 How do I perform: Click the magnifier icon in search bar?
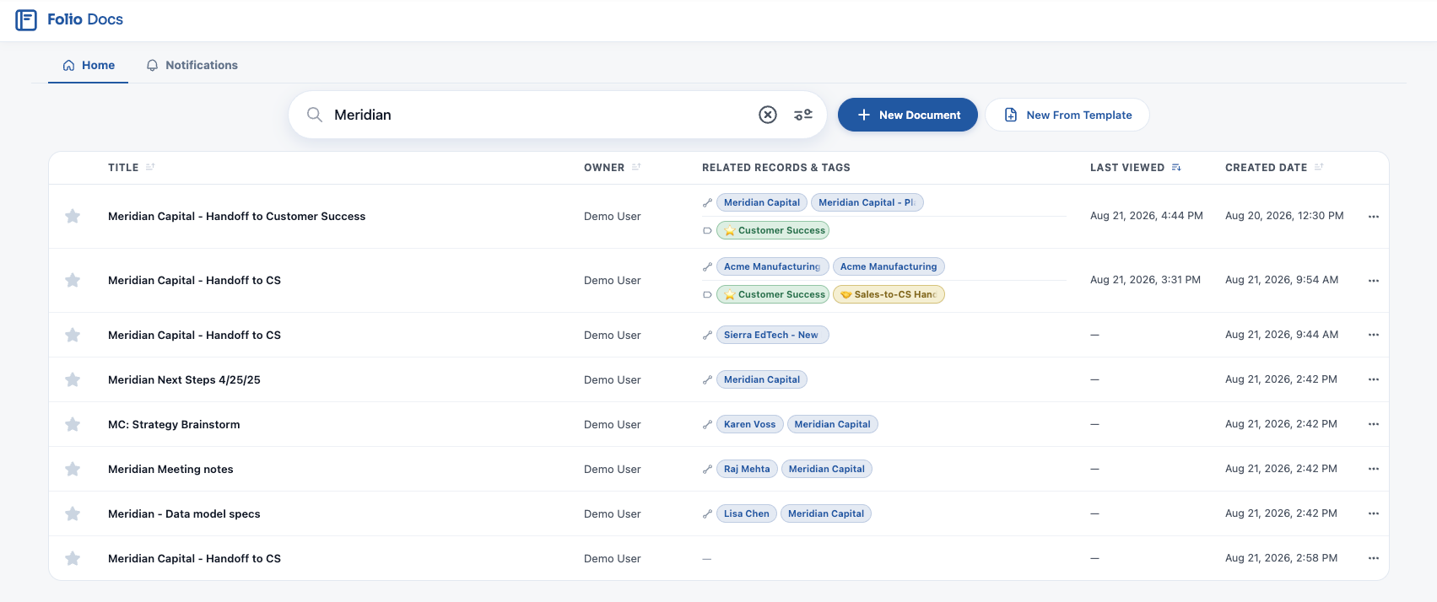coord(315,115)
